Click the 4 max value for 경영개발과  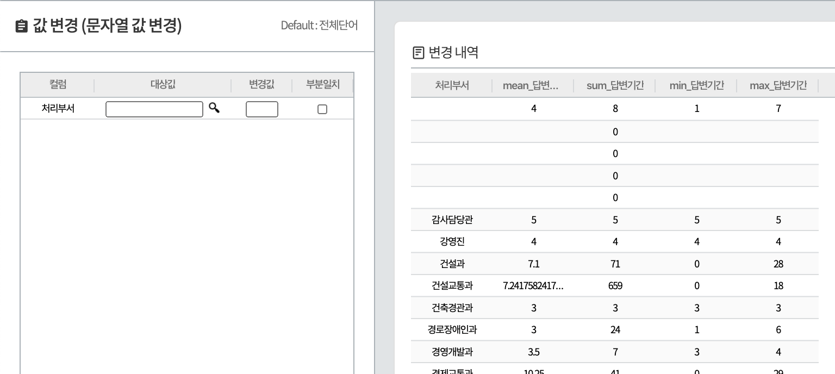tap(778, 352)
